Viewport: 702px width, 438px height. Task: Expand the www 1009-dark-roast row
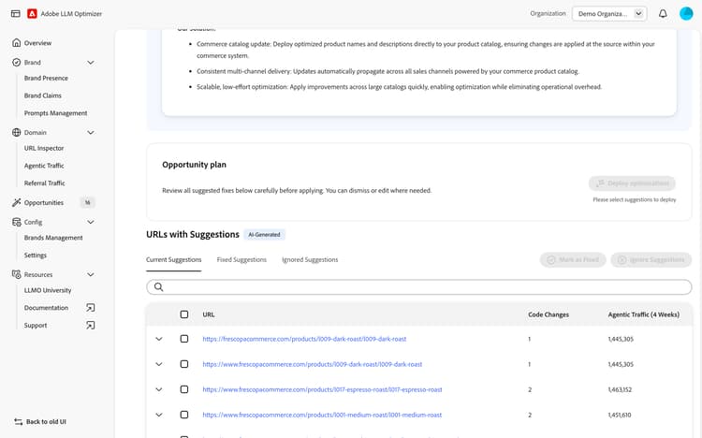159,364
